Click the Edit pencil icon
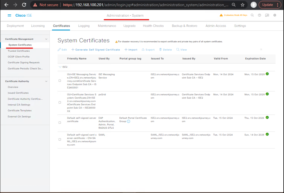Screen dimensions: 284x193 [x=59, y=49]
